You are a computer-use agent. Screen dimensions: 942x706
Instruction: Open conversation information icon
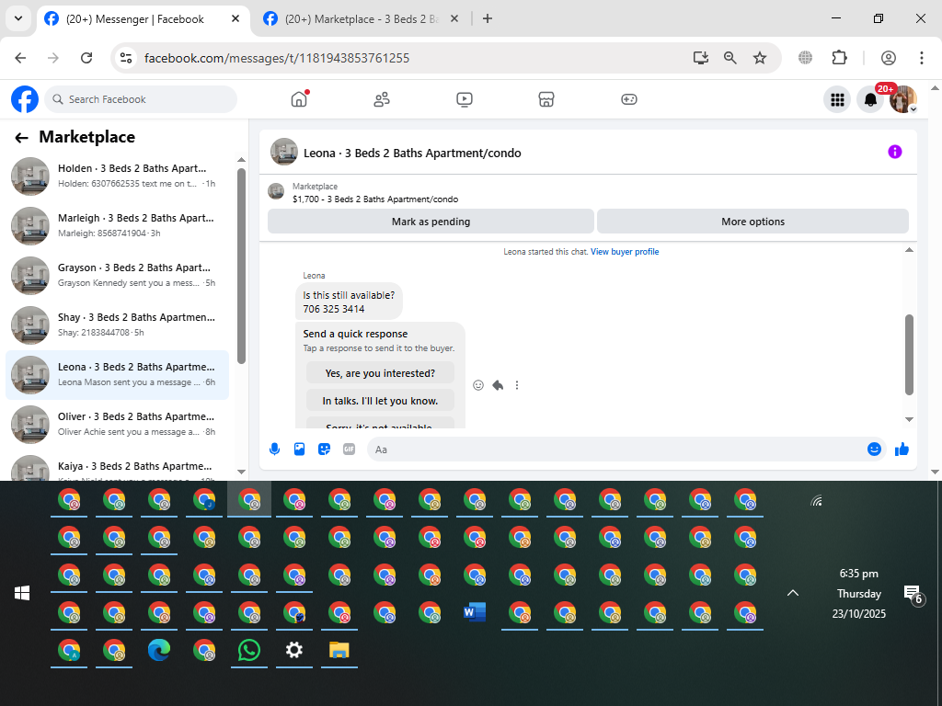tap(894, 152)
